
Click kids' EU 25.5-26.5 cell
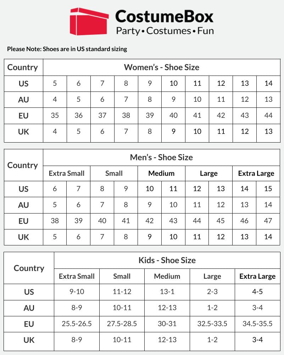77,324
